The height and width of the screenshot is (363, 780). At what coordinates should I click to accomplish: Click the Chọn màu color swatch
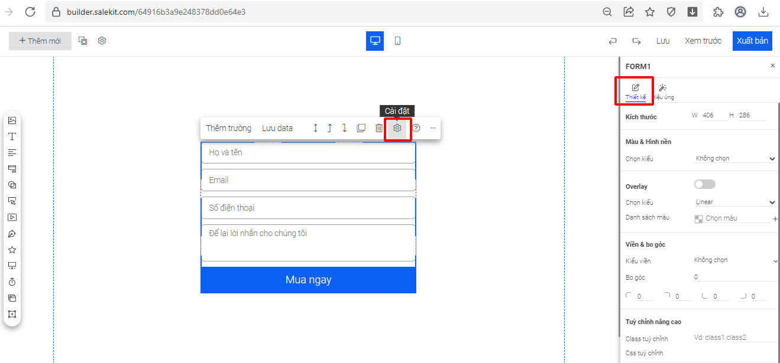pos(699,219)
